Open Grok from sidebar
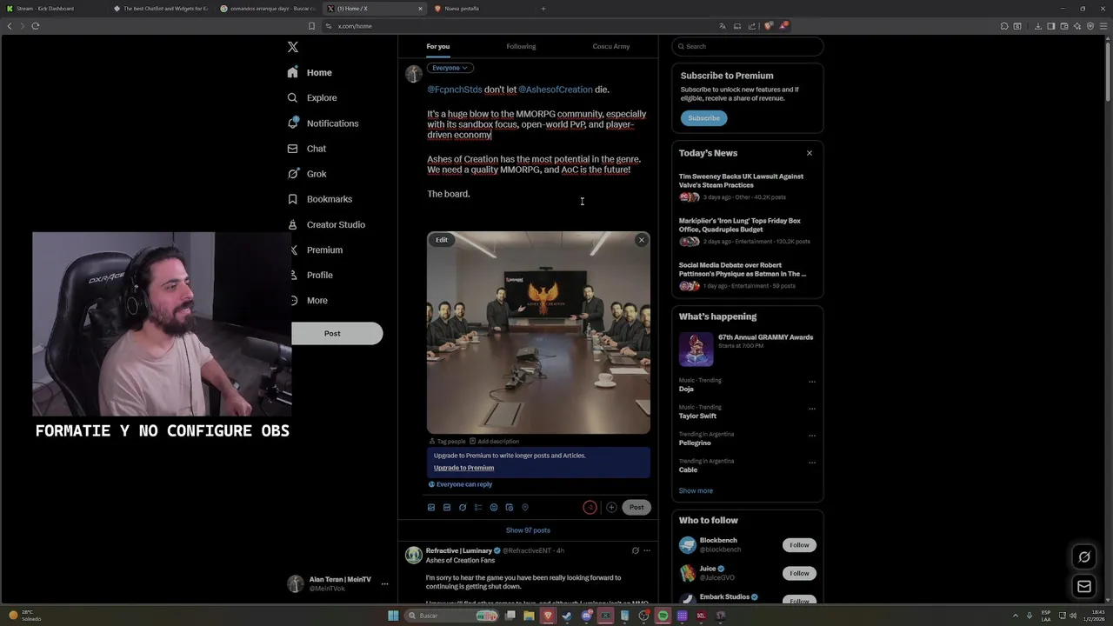The height and width of the screenshot is (626, 1113). [307, 174]
